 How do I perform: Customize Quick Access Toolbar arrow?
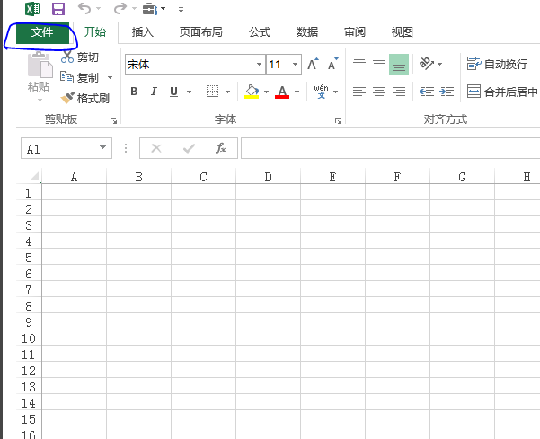pyautogui.click(x=181, y=10)
